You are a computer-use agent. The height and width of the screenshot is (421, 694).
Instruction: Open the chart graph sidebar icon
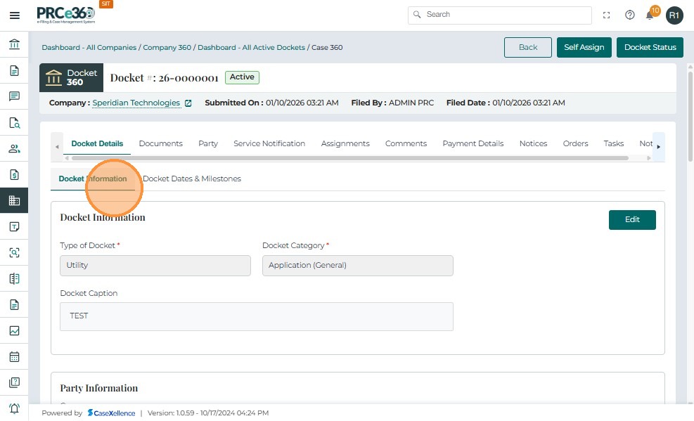pos(14,330)
